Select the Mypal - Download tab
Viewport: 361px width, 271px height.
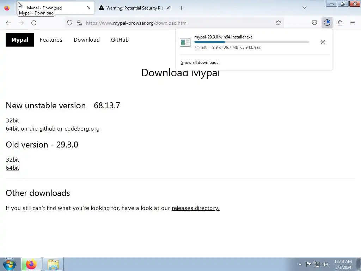tap(56, 8)
